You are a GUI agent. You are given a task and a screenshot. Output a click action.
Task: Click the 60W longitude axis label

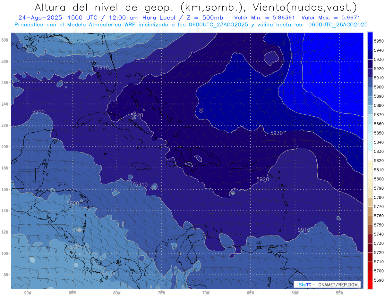point(295,293)
